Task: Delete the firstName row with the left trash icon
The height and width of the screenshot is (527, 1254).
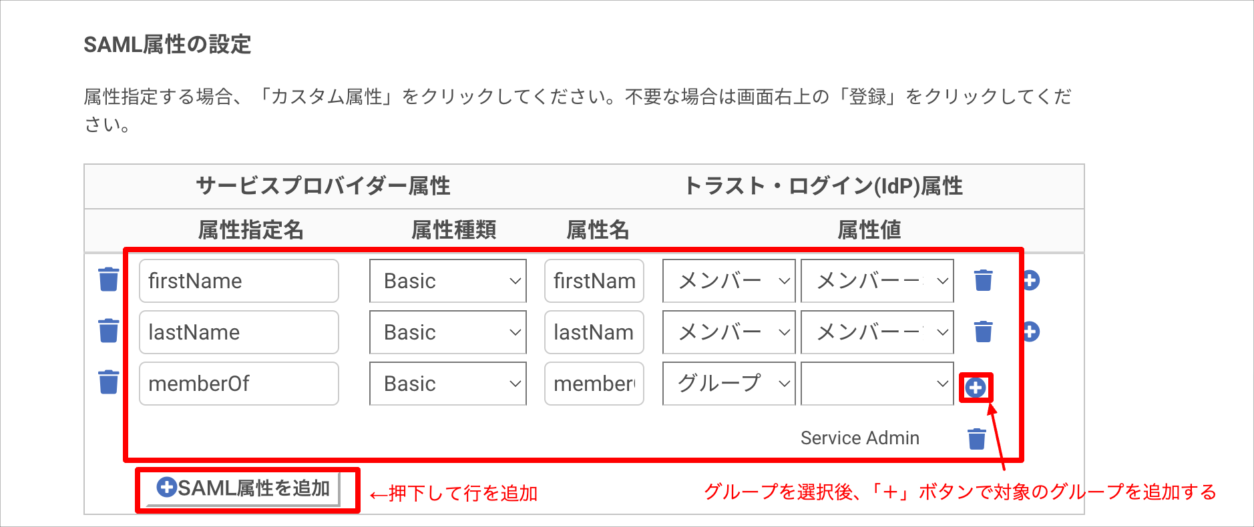Action: (x=108, y=280)
